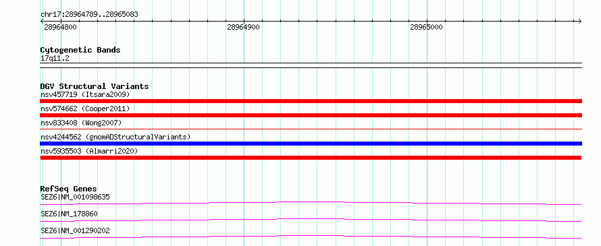
Task: Click ruler position 28964800
Action: pos(60,27)
